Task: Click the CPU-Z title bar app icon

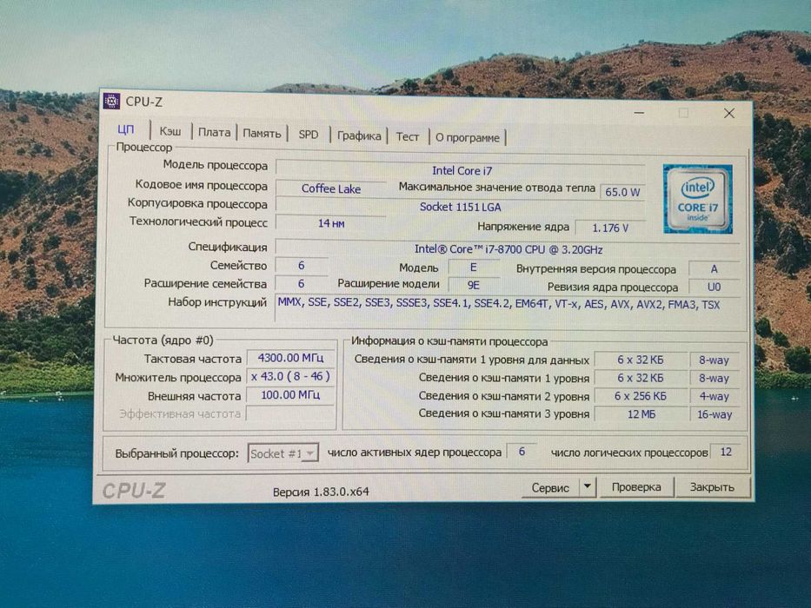Action: click(111, 101)
